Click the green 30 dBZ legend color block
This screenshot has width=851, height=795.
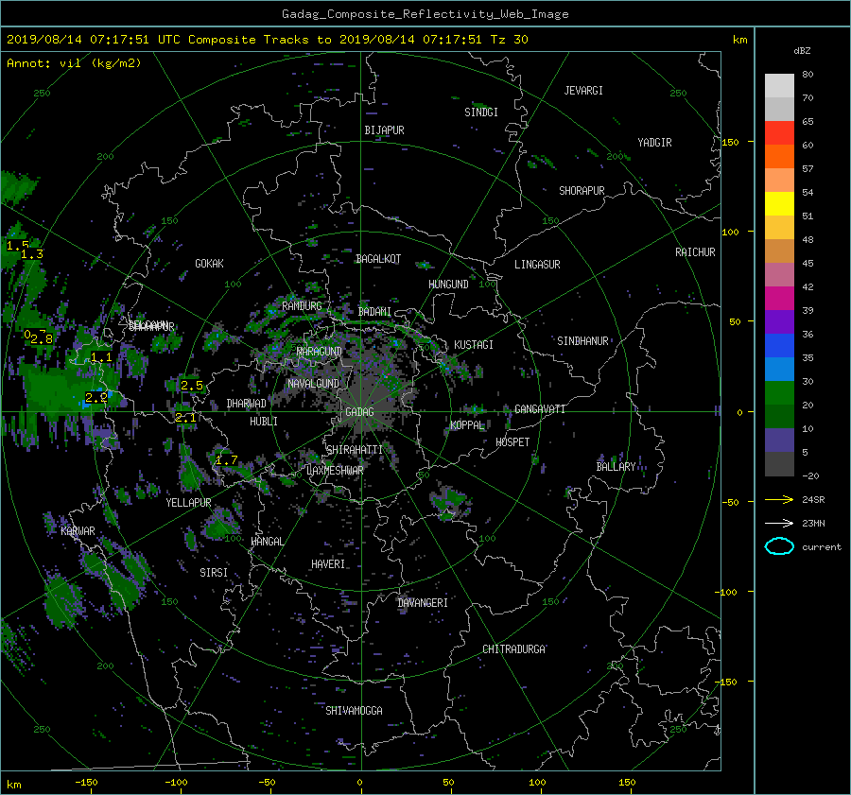click(x=779, y=392)
